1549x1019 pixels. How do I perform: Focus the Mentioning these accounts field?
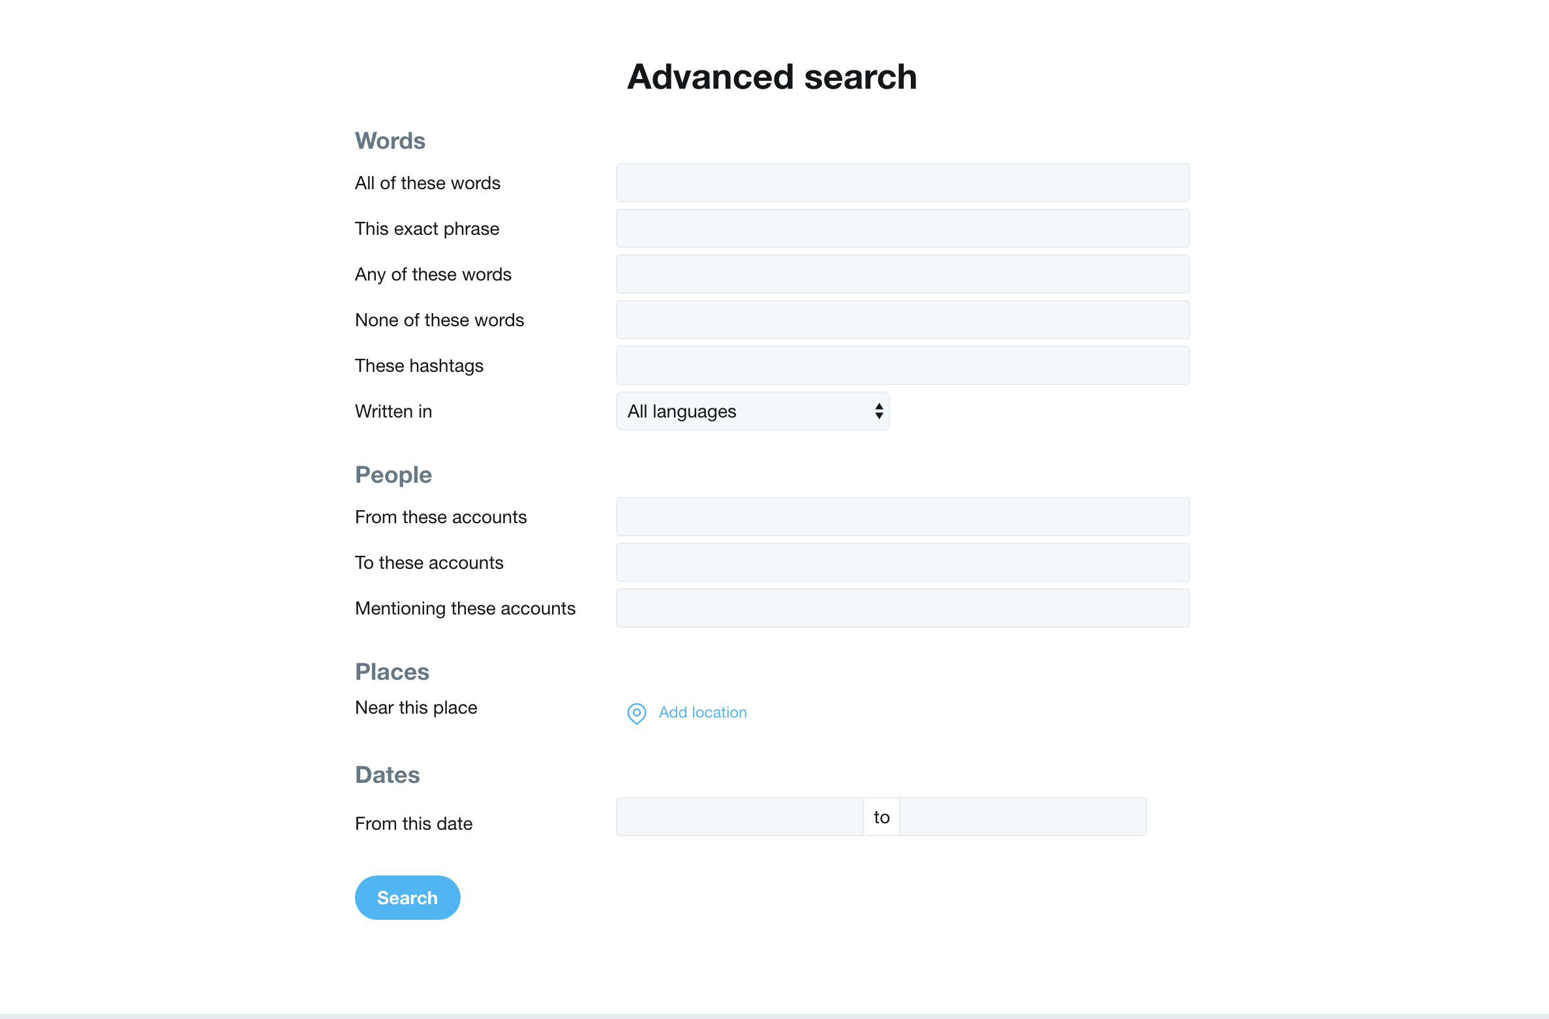click(902, 608)
